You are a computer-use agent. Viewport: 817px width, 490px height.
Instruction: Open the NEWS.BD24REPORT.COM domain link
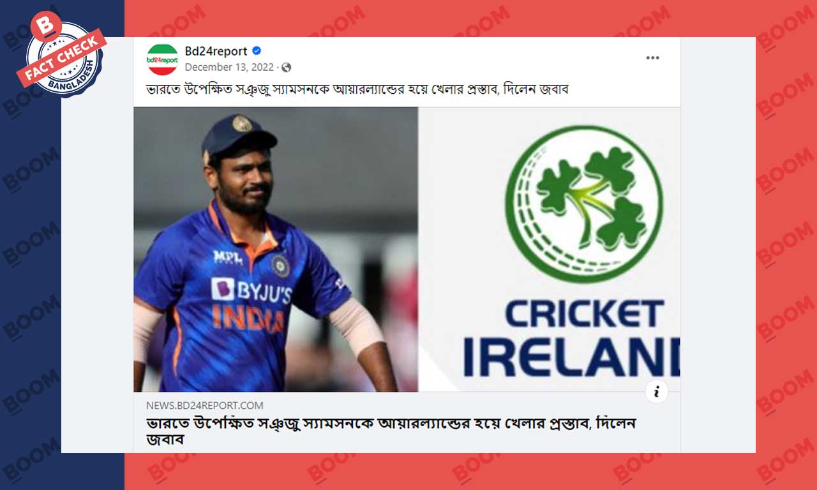click(204, 405)
